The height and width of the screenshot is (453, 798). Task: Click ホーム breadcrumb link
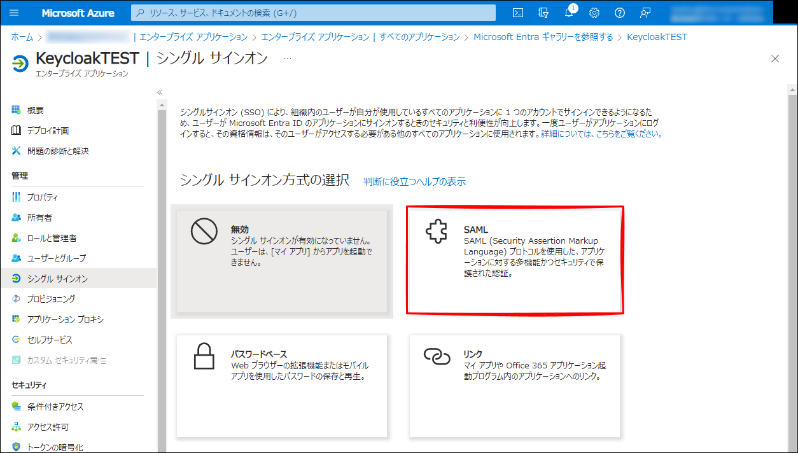click(22, 37)
